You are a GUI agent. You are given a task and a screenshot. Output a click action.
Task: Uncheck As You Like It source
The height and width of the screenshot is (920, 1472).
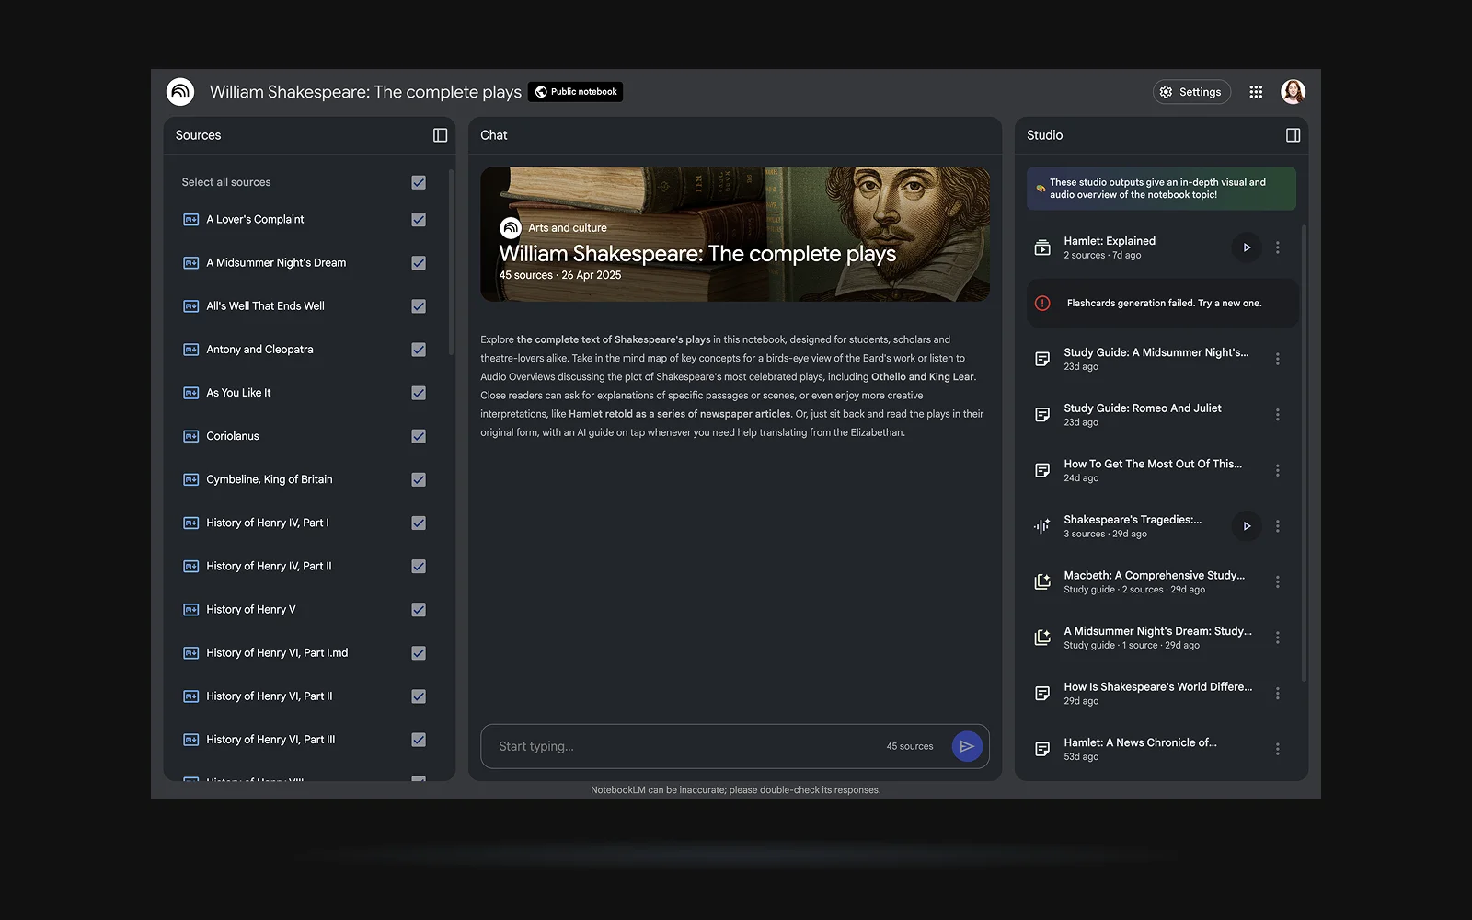[x=419, y=393]
